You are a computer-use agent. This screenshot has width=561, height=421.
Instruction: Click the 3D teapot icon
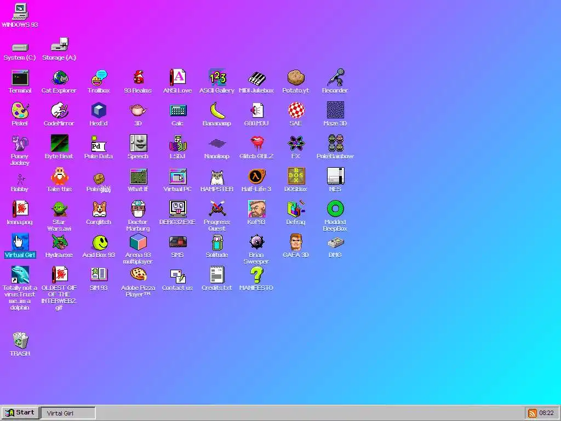(x=138, y=111)
